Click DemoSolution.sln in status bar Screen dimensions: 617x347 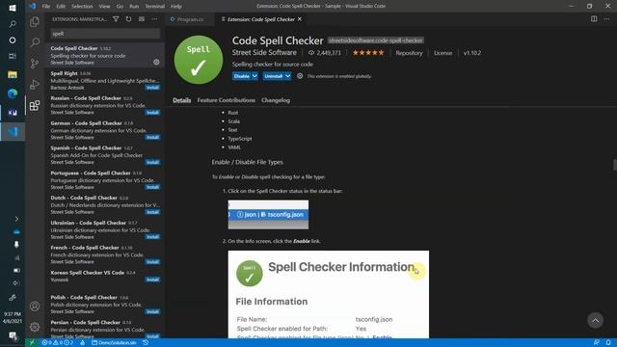click(114, 343)
